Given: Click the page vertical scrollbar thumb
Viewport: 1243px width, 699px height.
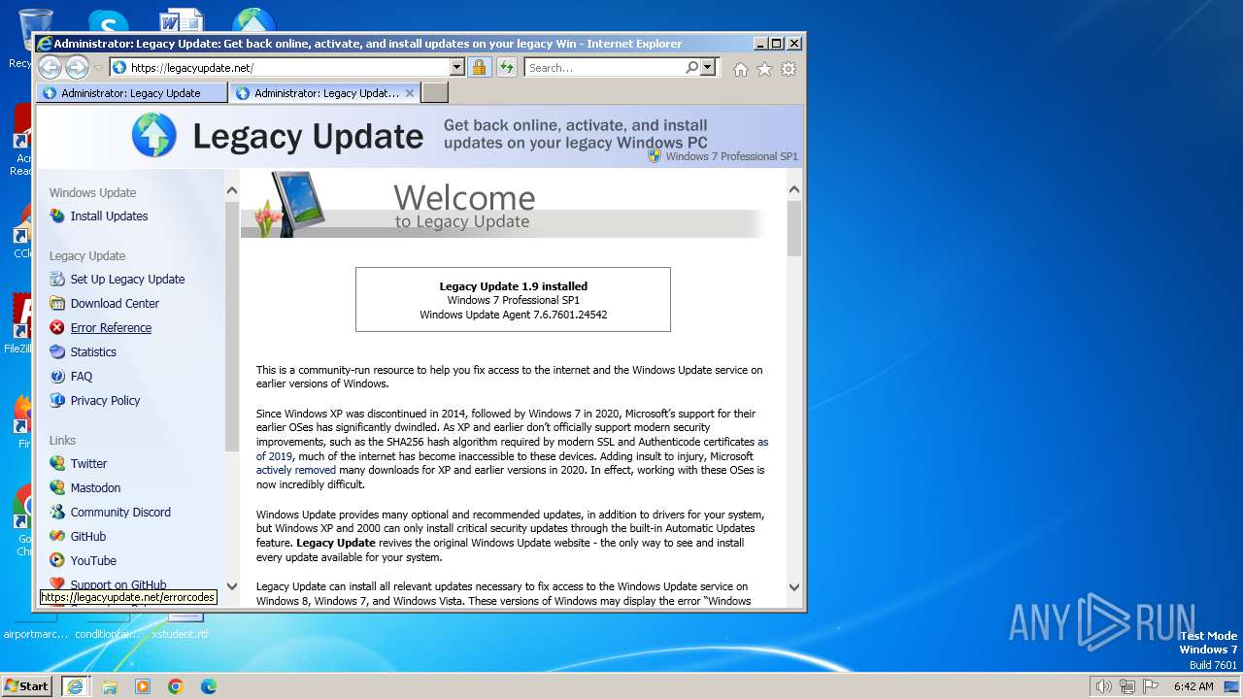Looking at the screenshot, I should pos(794,228).
